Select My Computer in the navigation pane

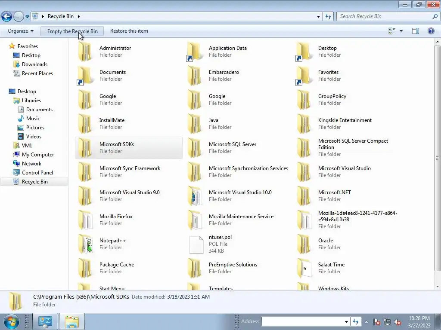coord(38,155)
